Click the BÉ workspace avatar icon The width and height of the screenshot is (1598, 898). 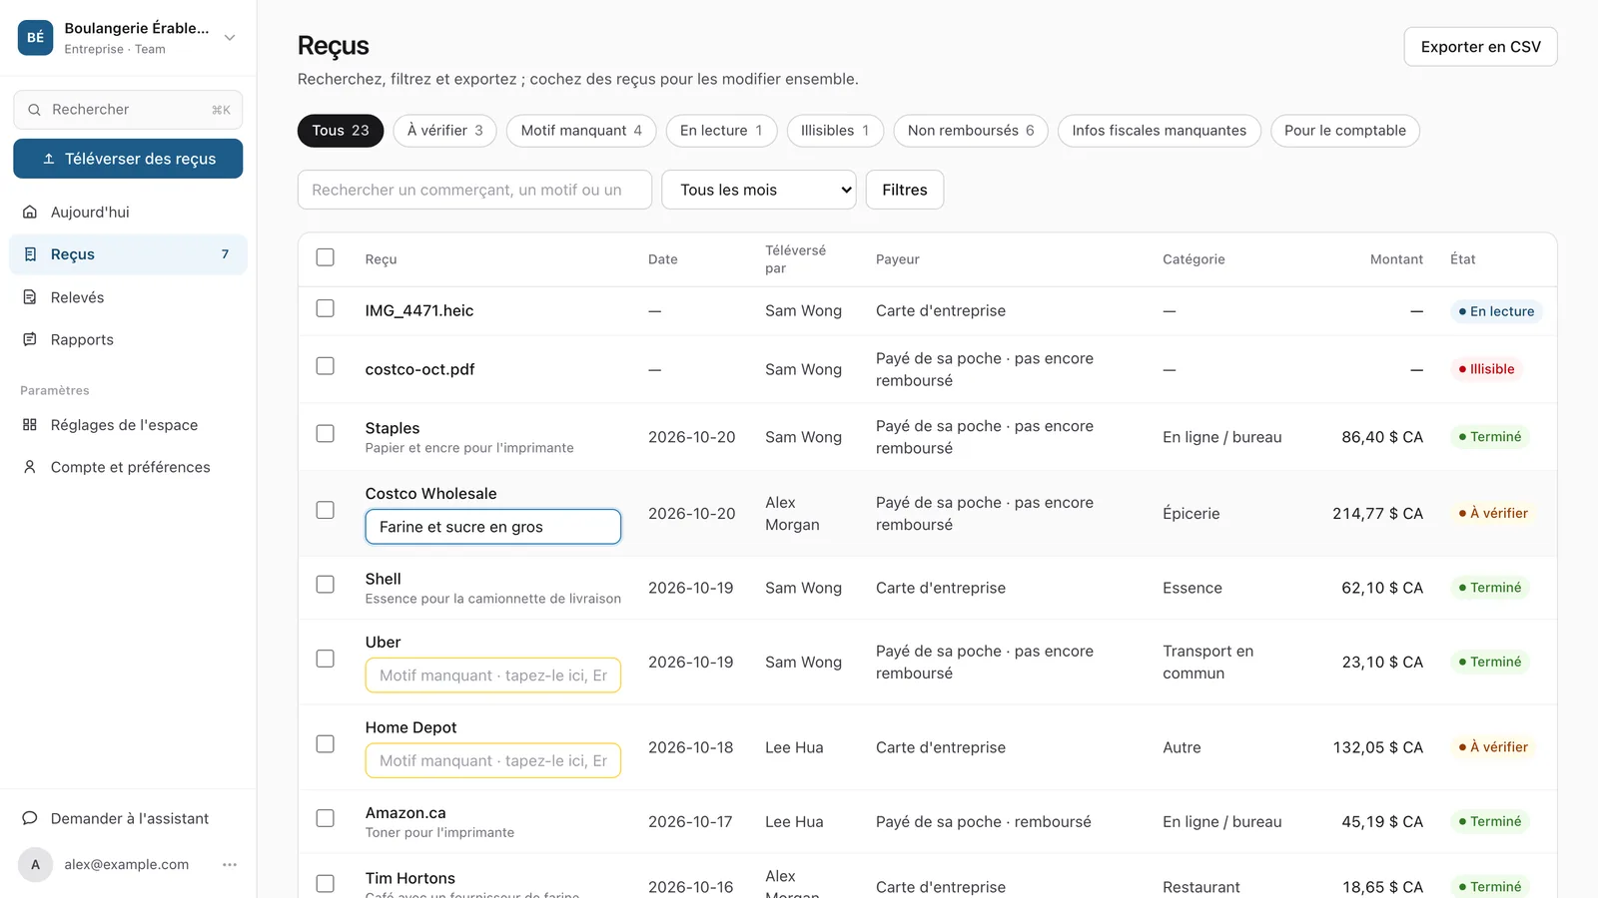(36, 38)
